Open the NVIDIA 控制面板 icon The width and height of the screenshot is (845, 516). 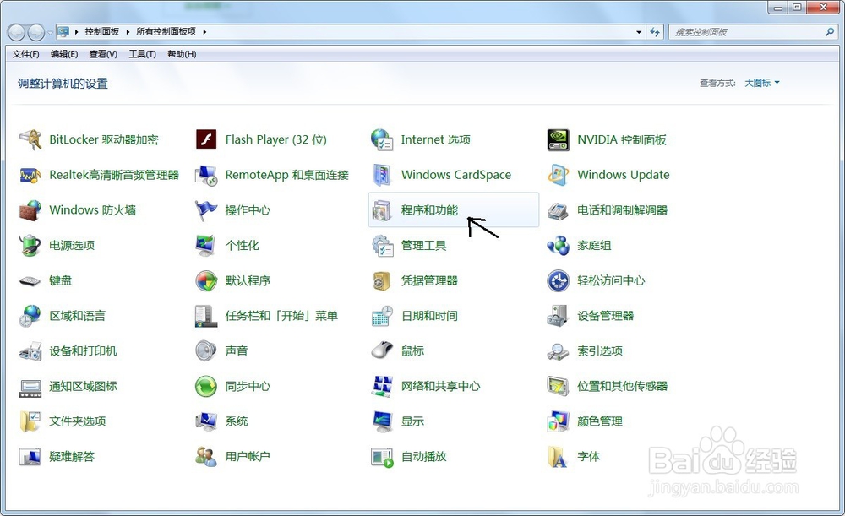point(558,139)
